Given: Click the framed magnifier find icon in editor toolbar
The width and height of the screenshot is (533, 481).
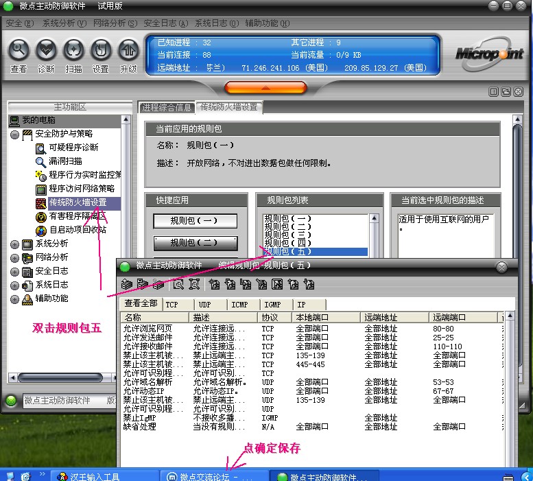Looking at the screenshot, I should [x=178, y=284].
